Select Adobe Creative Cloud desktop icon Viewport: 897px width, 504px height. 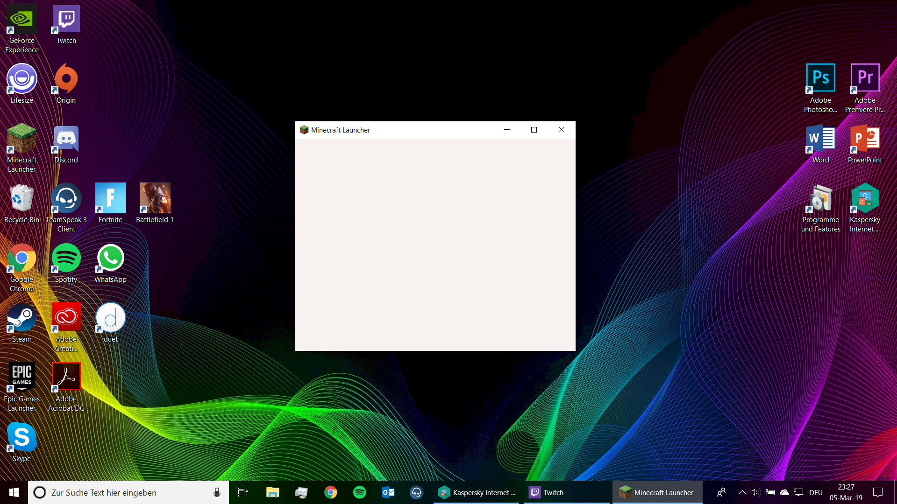coord(66,328)
